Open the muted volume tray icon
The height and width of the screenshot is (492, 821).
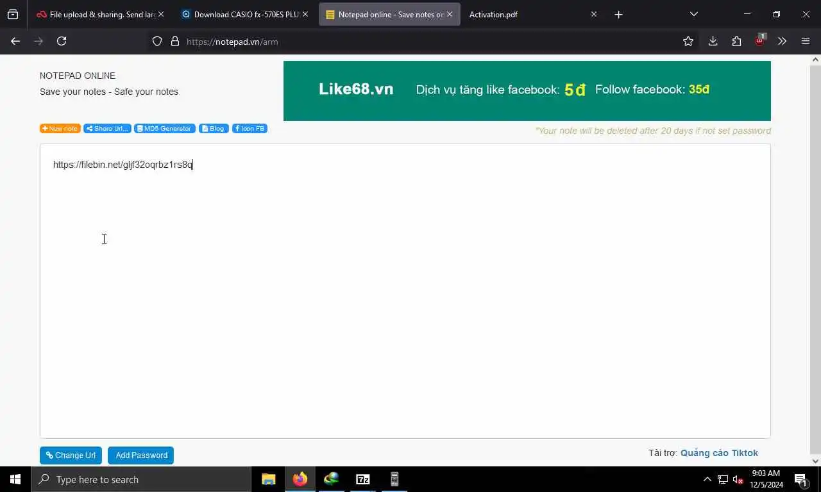pyautogui.click(x=738, y=479)
